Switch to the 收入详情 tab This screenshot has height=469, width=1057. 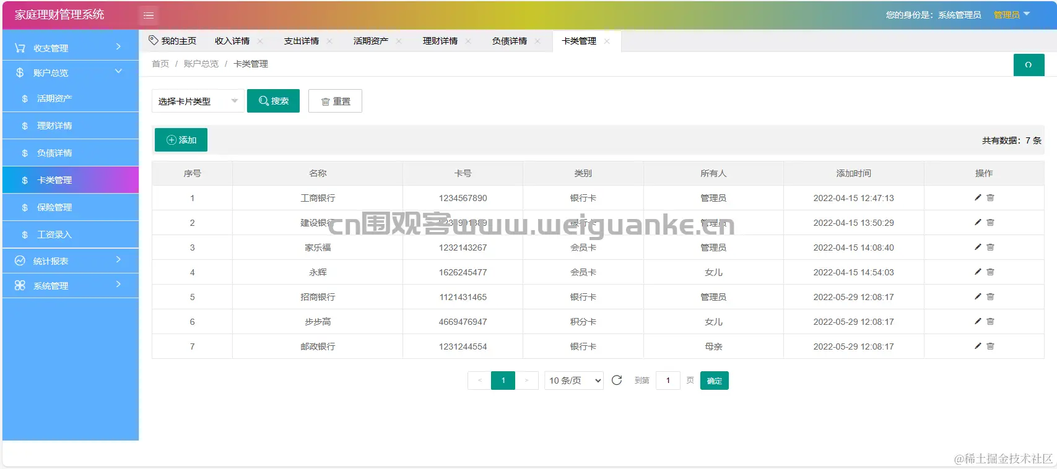tap(232, 41)
